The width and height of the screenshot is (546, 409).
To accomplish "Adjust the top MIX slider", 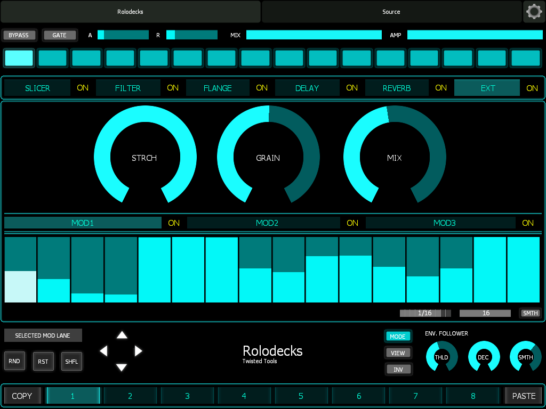I will (314, 35).
